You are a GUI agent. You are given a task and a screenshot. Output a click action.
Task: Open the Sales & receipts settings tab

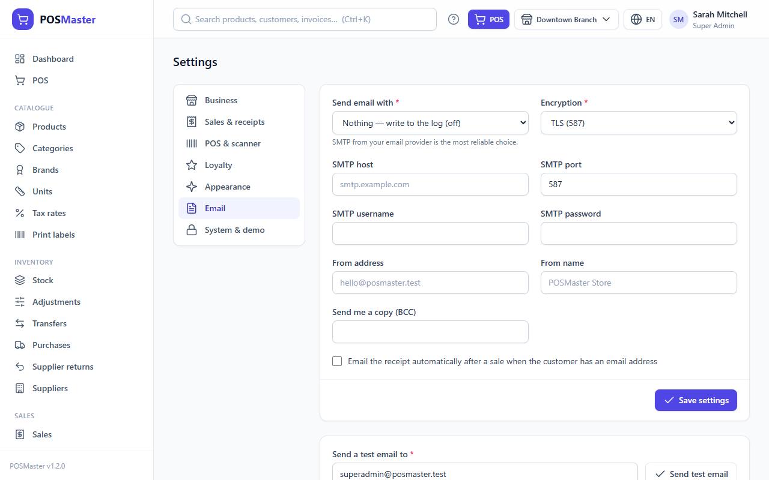point(239,122)
